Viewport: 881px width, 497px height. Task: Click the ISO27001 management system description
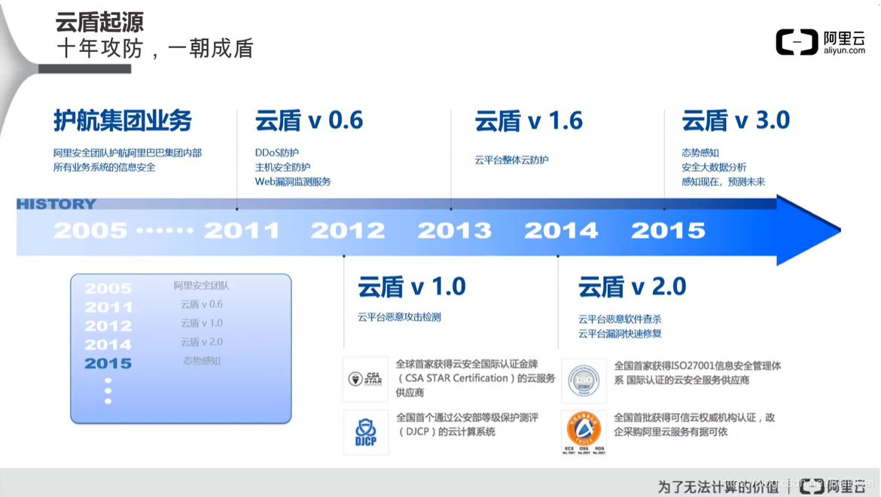click(697, 373)
